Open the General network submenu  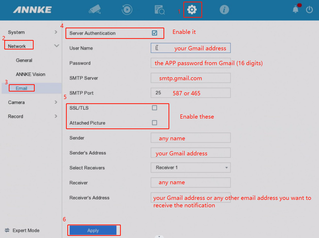tap(24, 60)
